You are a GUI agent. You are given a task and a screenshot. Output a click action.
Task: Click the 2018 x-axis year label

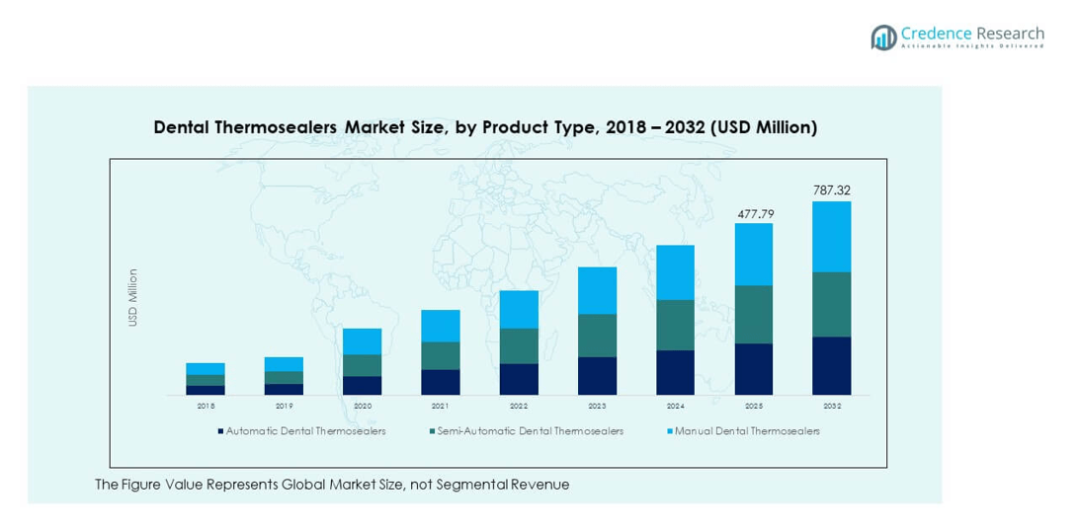tap(206, 406)
